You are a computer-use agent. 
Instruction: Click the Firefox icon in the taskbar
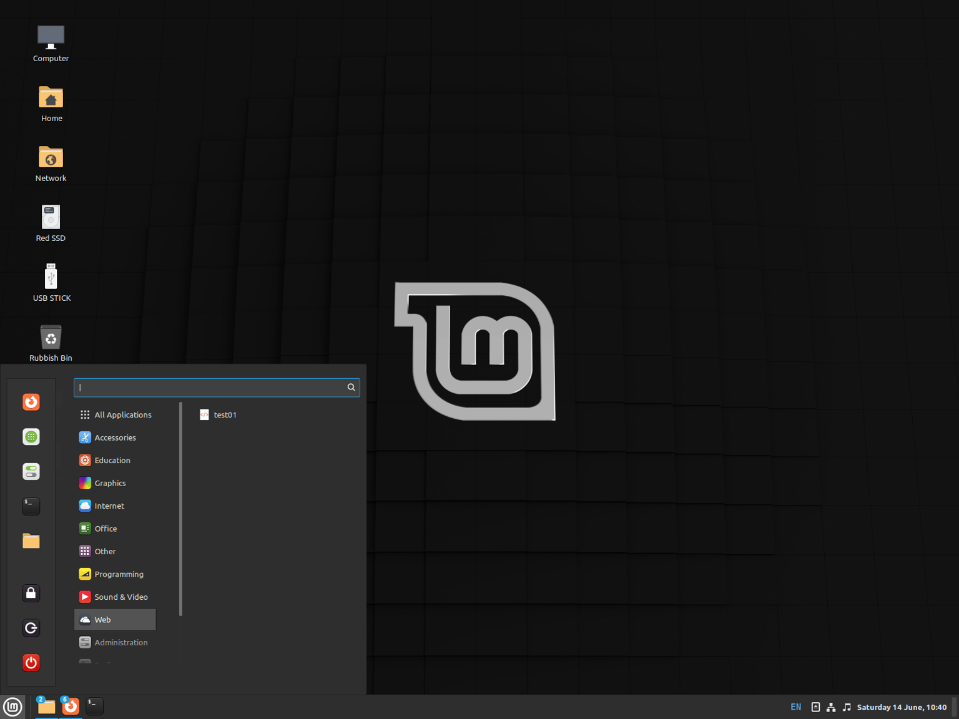[x=71, y=707]
